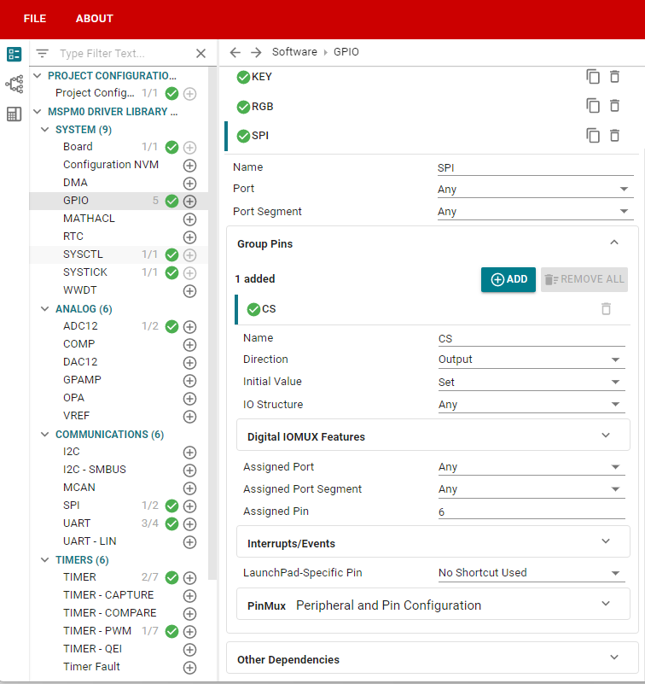The height and width of the screenshot is (684, 645).
Task: Collapse the COMMUNICATIONS (6) group
Action: pyautogui.click(x=44, y=435)
